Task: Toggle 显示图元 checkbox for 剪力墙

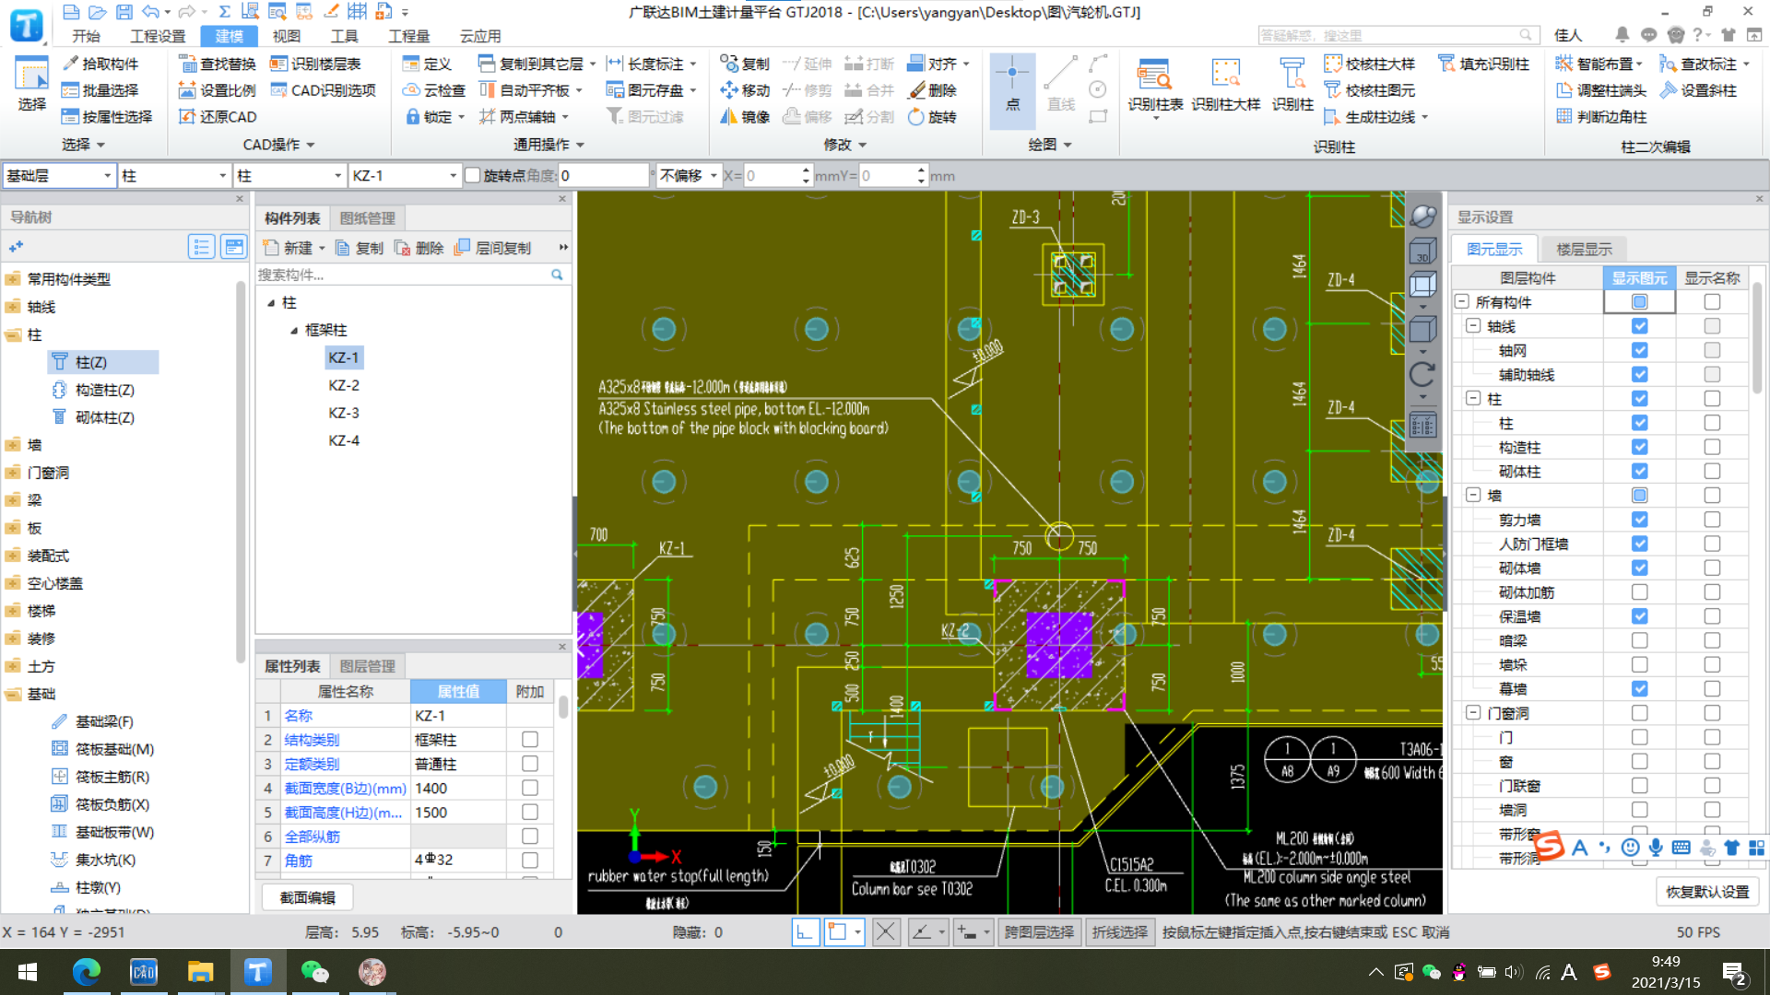Action: coord(1639,520)
